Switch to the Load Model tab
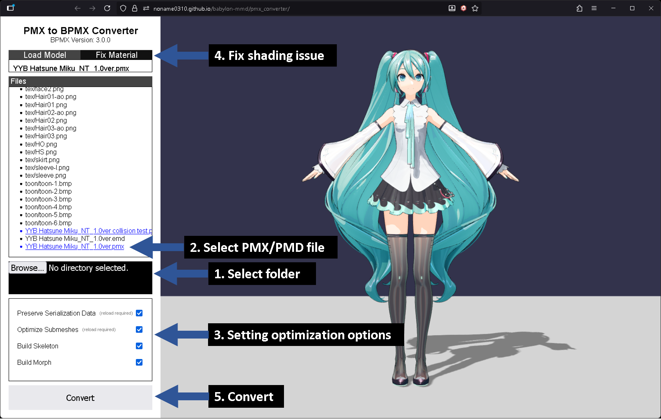 [x=45, y=55]
